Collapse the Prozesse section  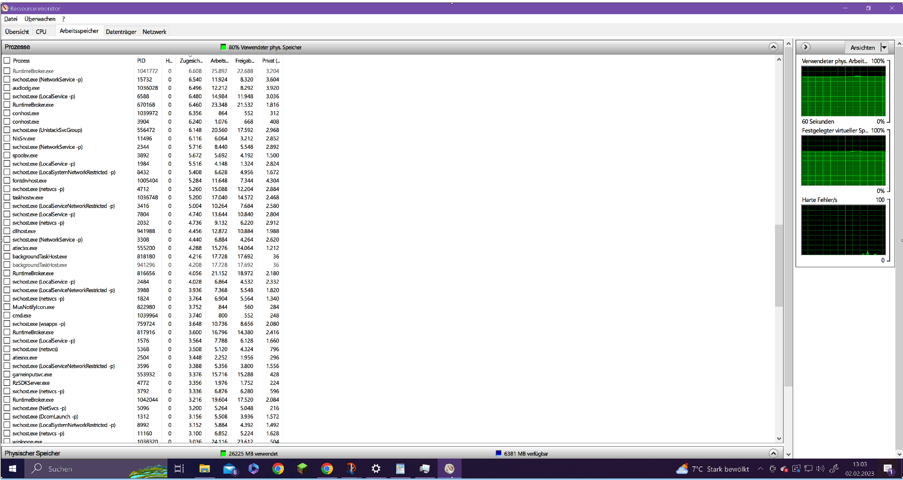773,47
